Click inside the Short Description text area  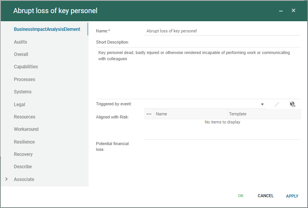tap(198, 73)
